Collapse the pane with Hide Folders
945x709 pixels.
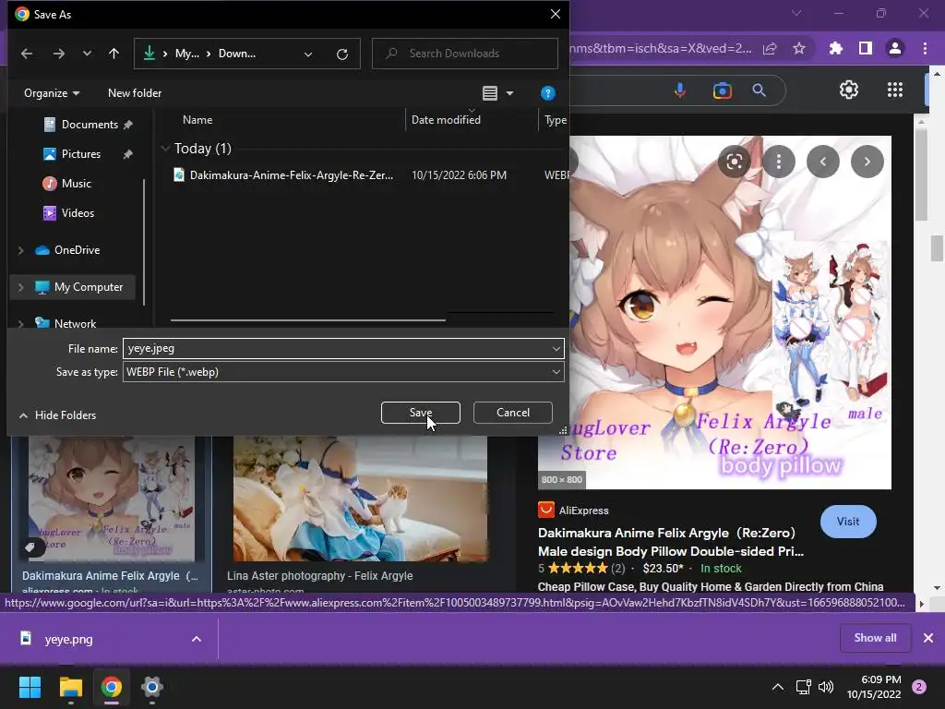point(58,415)
